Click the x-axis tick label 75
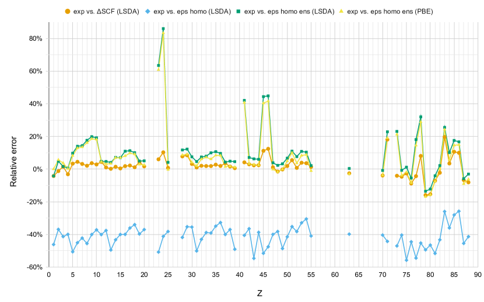The width and height of the screenshot is (484, 302). pyautogui.click(x=406, y=275)
